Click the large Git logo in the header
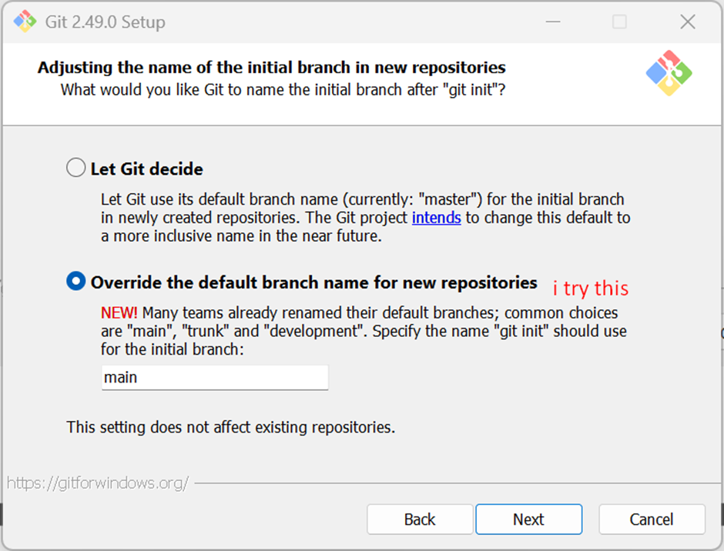This screenshot has height=551, width=724. click(x=669, y=73)
